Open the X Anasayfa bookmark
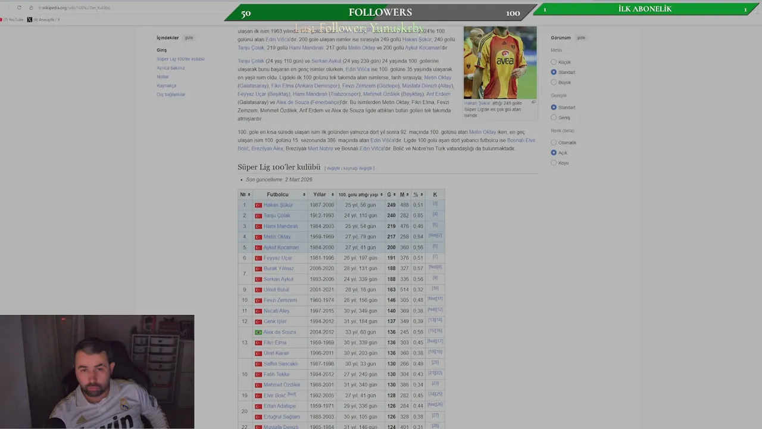 [43, 20]
